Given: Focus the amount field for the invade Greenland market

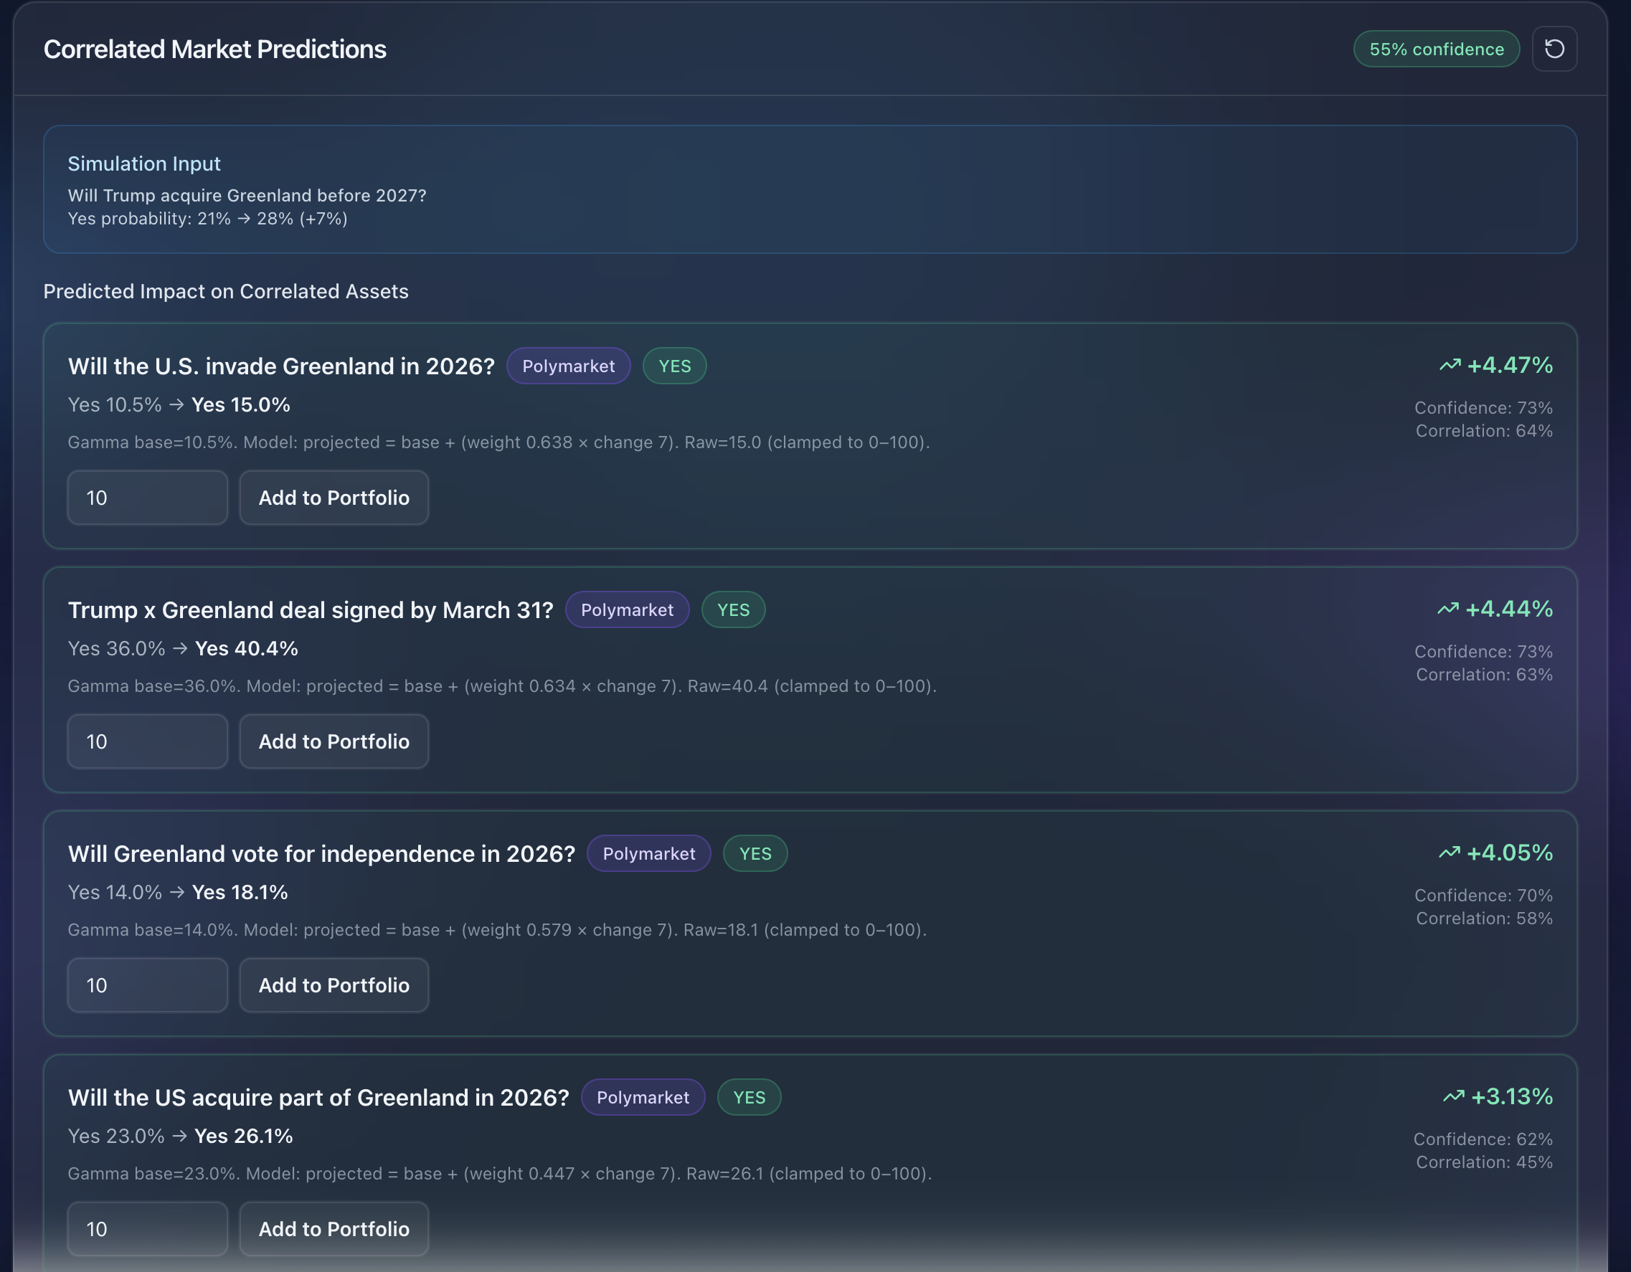Looking at the screenshot, I should (x=147, y=498).
